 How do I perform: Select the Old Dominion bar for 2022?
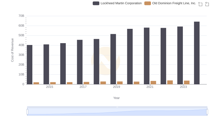point(170,82)
